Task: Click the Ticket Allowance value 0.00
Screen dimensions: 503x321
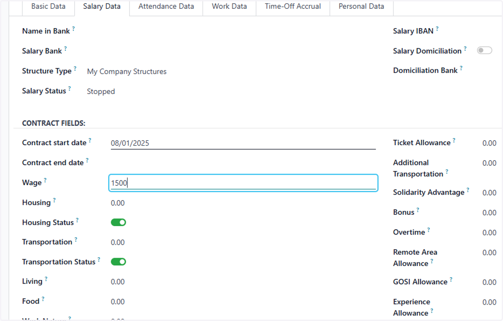Action: (x=489, y=143)
